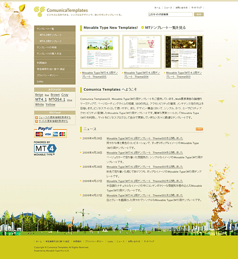238x259 pixels.
Task: Open サイトマップ in the top header navigation
Action: pos(197,7)
